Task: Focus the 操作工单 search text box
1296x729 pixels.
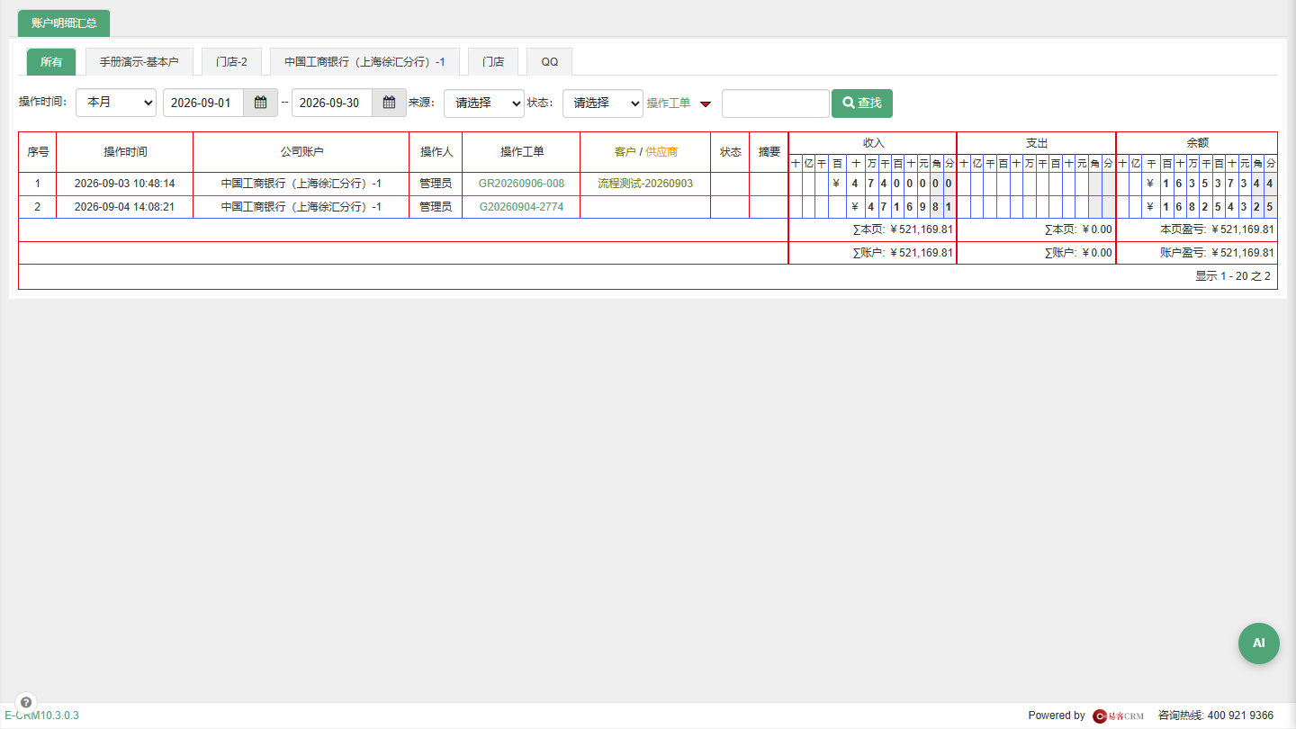Action: pos(775,103)
